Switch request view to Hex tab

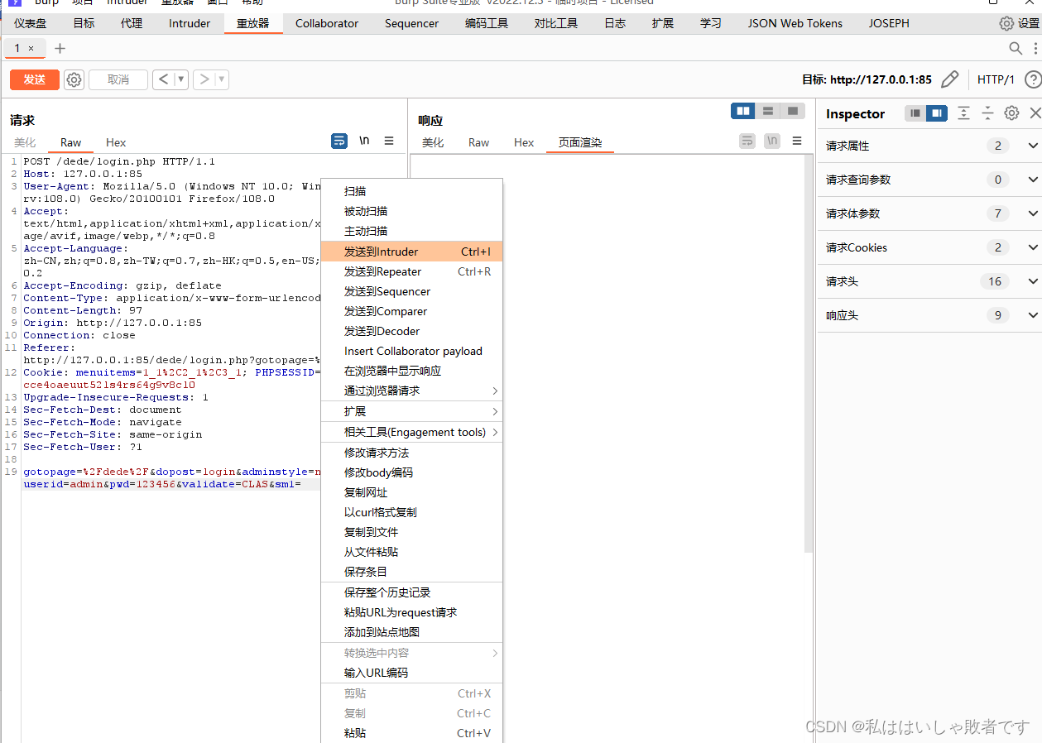(x=116, y=142)
